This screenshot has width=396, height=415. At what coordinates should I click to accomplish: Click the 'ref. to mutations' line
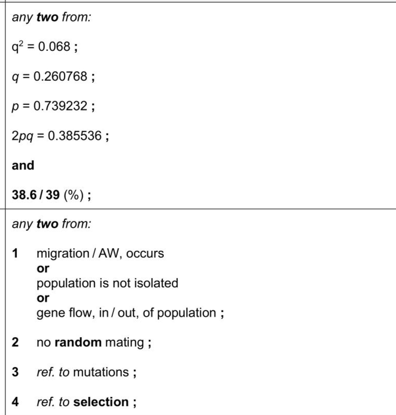[x=71, y=356]
